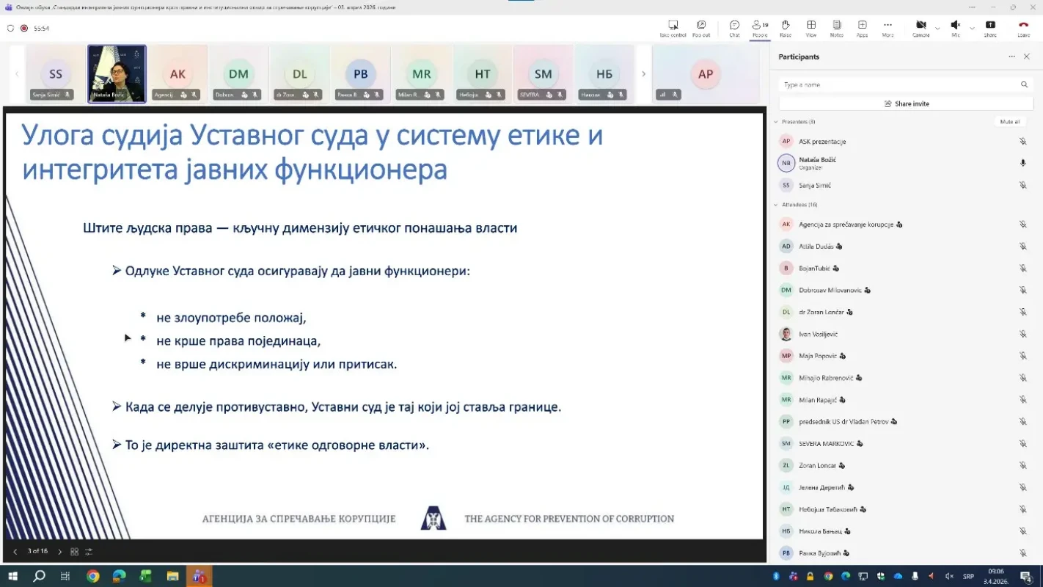Screen dimensions: 1043x587
Task: Click the Pop out icon
Action: point(700,26)
